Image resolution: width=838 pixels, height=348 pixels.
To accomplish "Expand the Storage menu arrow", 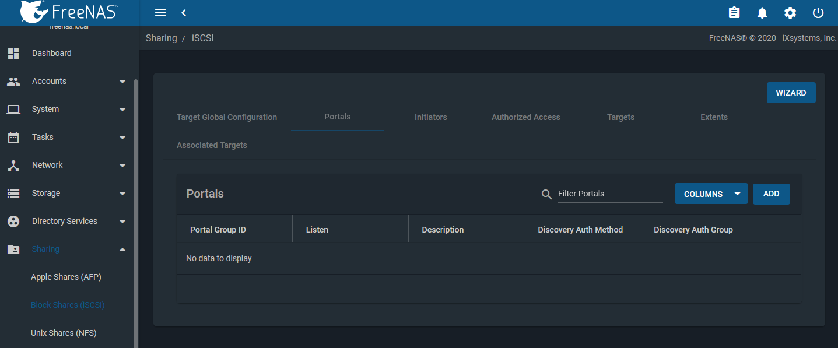I will tap(122, 194).
